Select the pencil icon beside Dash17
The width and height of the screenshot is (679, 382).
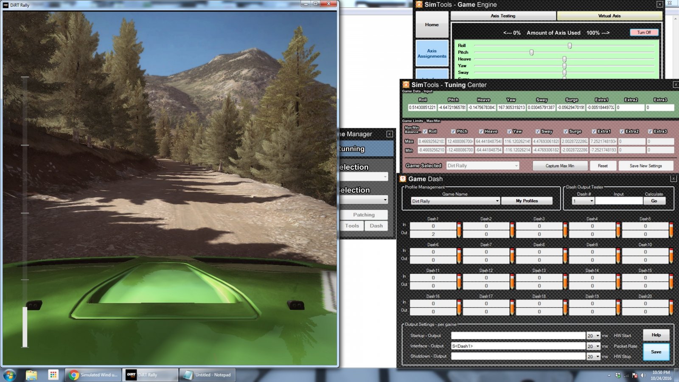(x=512, y=307)
